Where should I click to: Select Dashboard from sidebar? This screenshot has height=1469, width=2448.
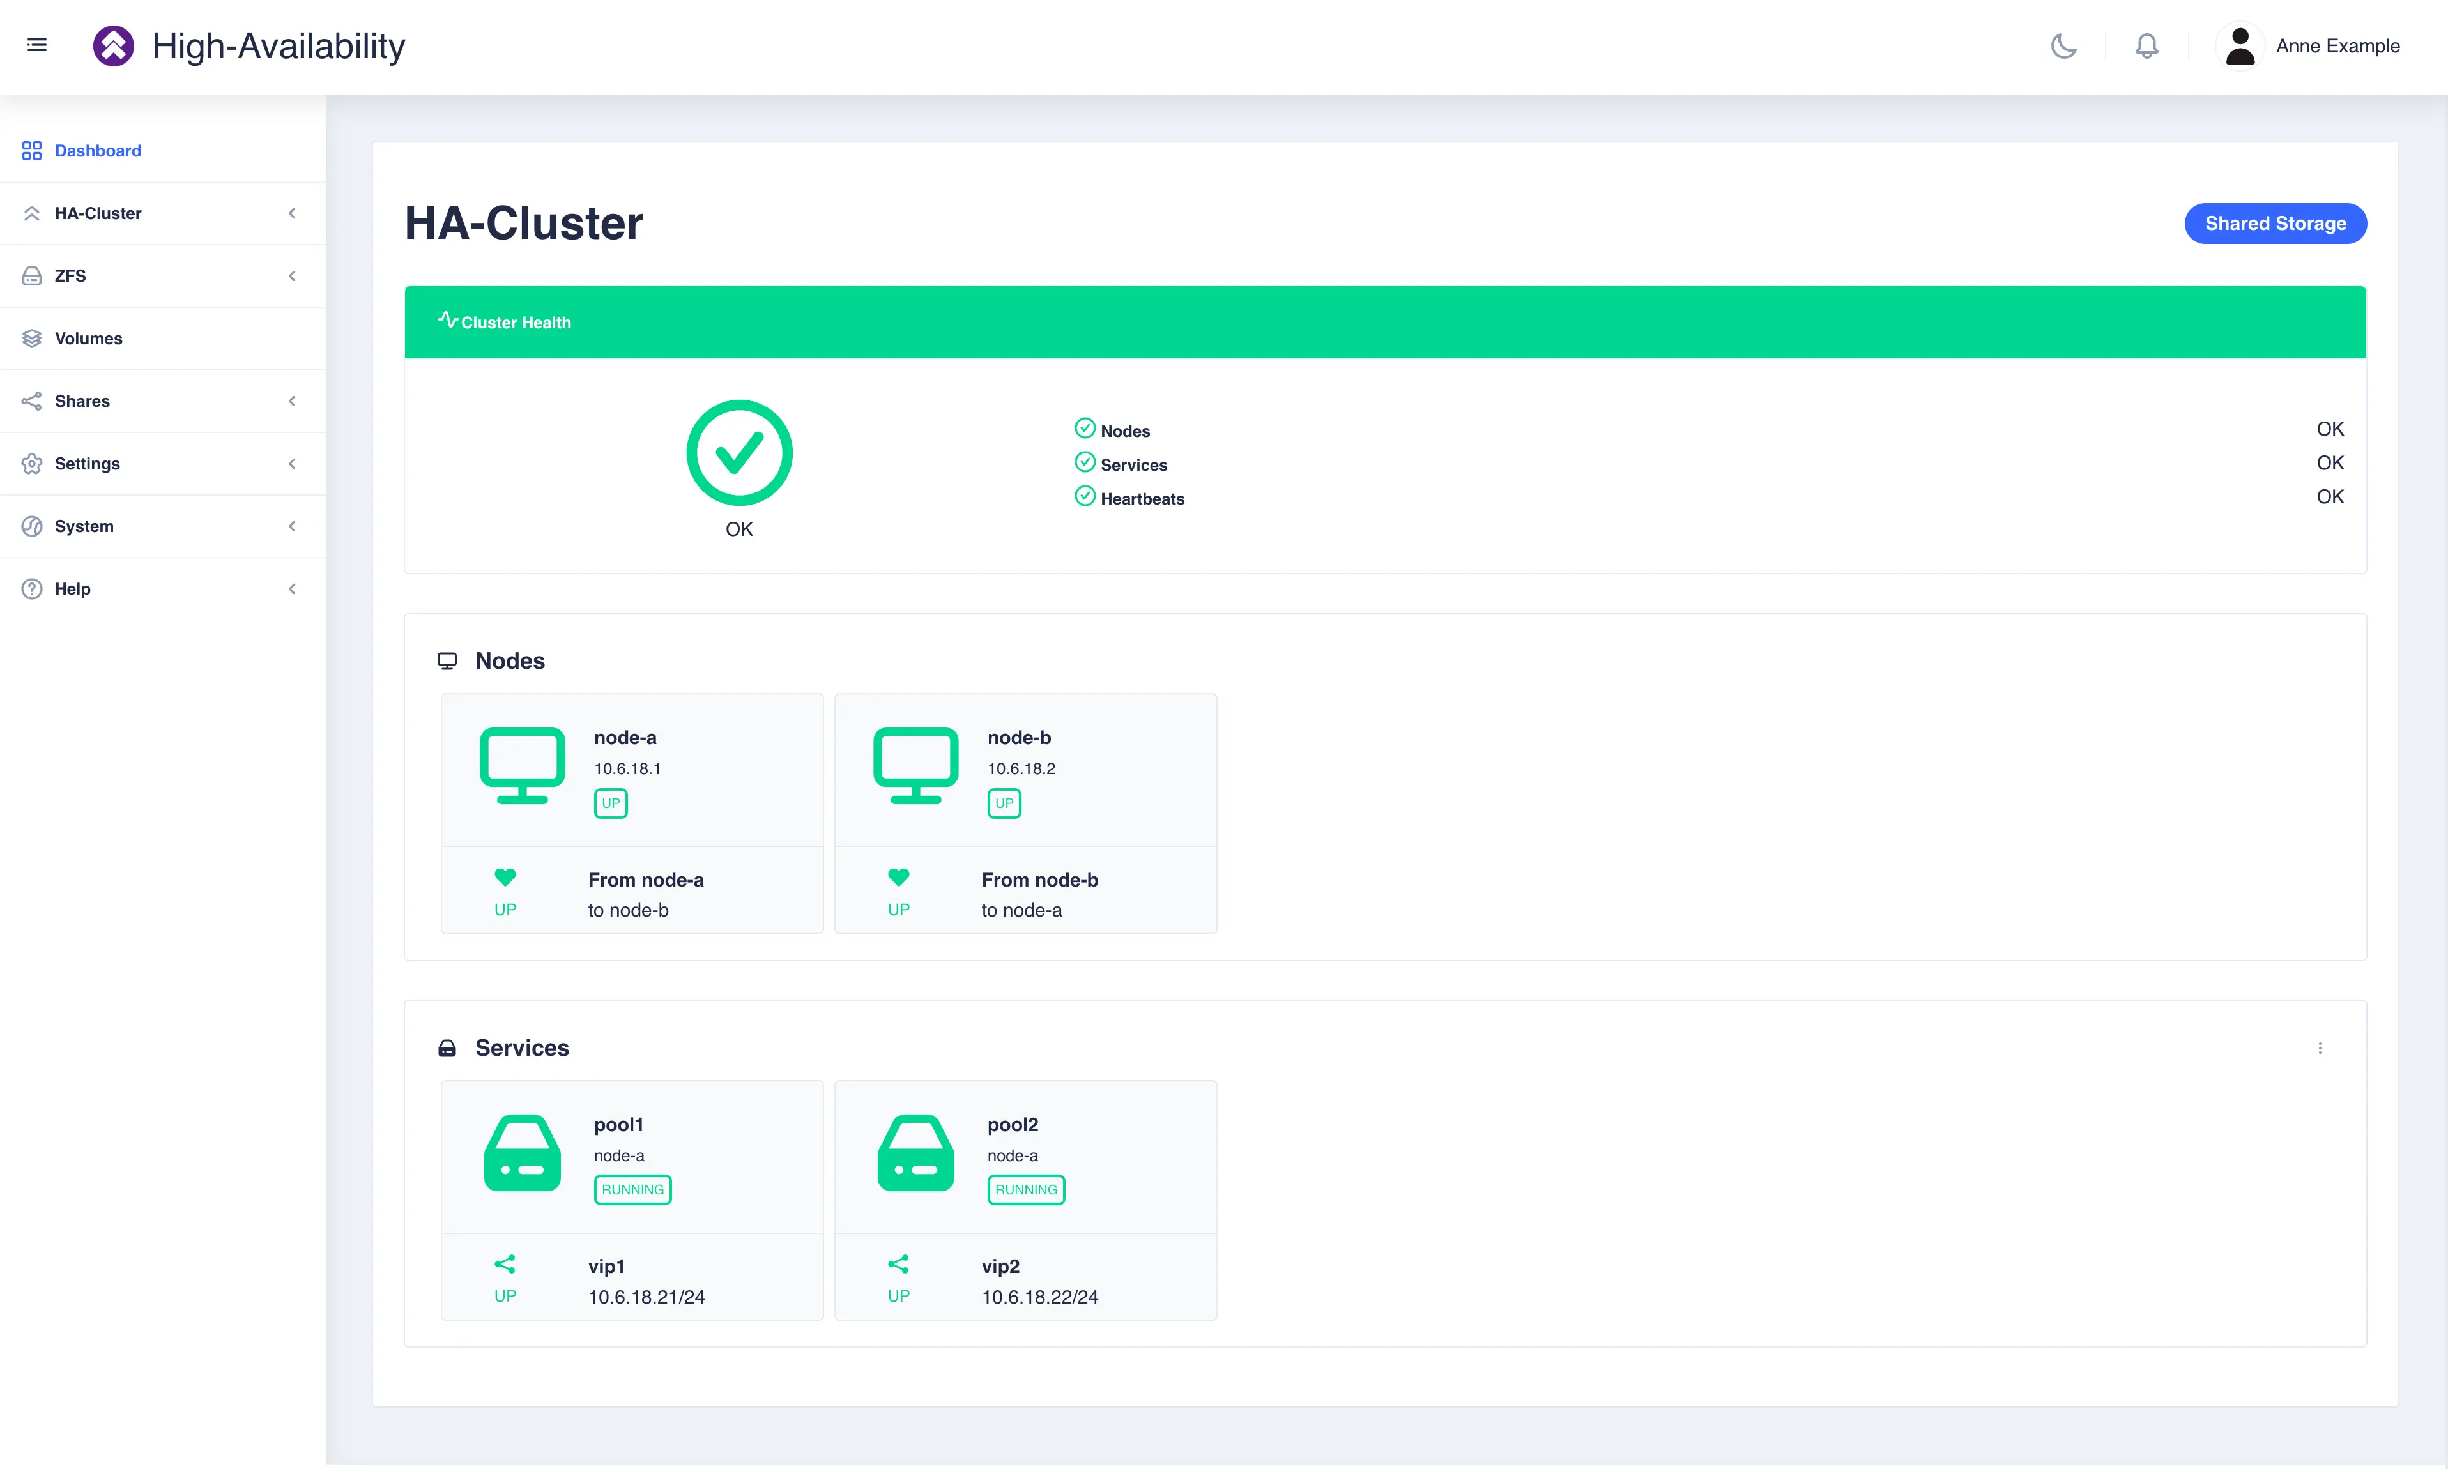coord(98,150)
